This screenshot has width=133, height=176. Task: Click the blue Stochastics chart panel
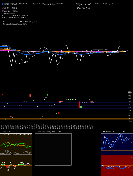(x=117, y=144)
